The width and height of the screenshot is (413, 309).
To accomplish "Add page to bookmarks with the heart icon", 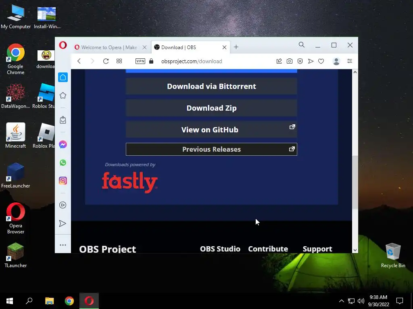I will (321, 61).
